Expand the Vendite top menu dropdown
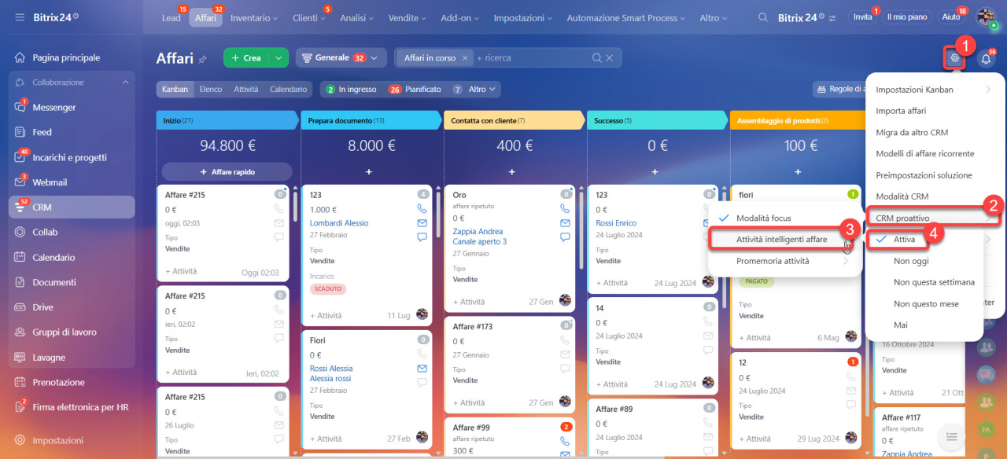 pyautogui.click(x=407, y=17)
